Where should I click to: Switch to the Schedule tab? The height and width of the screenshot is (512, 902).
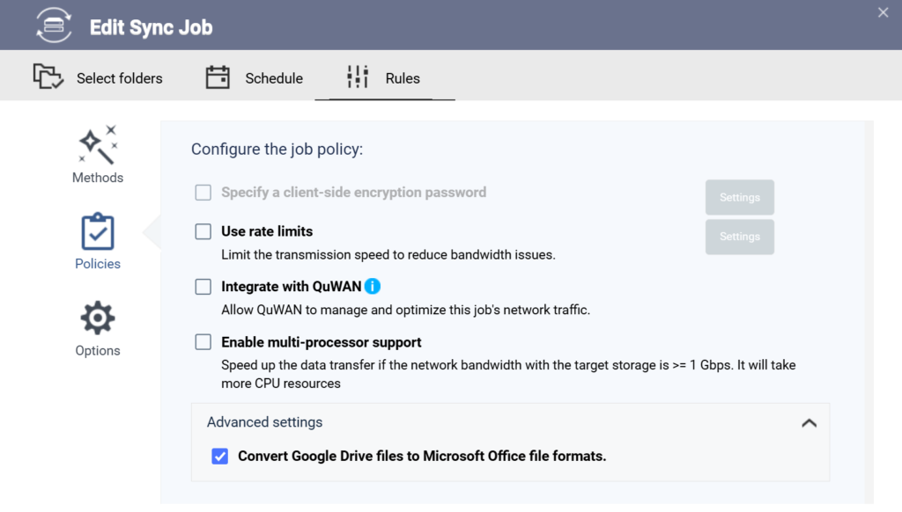click(x=255, y=77)
